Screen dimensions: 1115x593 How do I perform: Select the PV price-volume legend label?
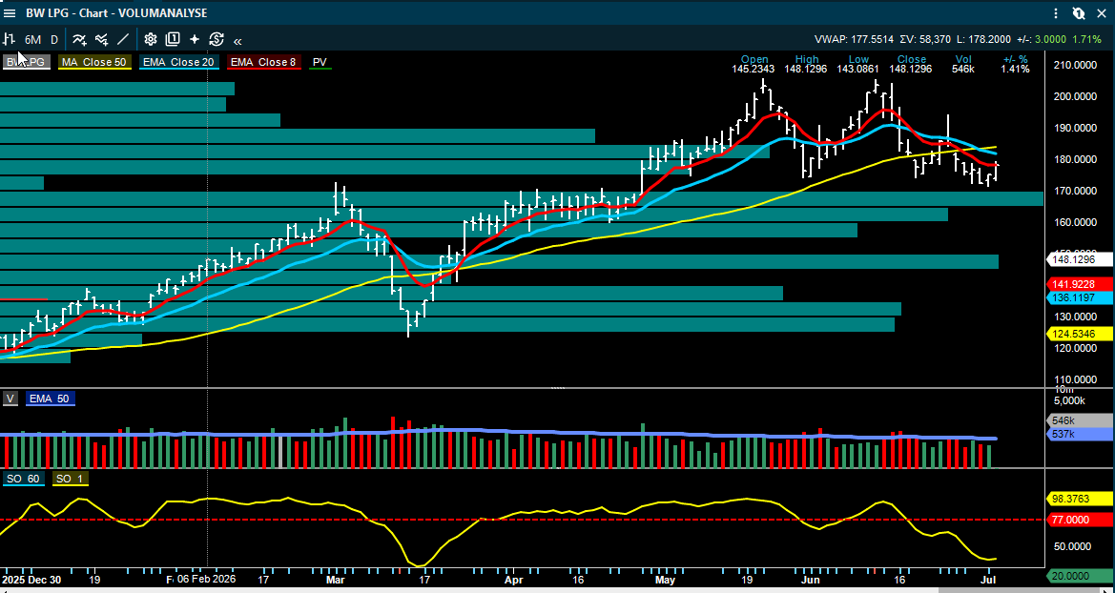click(320, 63)
